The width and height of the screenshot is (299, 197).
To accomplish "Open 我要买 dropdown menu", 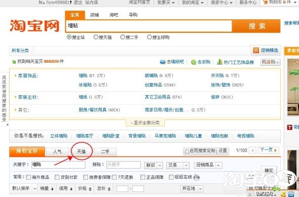I will [166, 3].
